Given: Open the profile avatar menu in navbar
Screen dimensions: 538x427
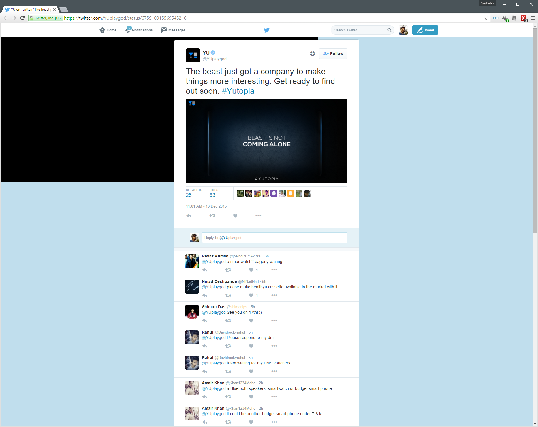Looking at the screenshot, I should click(x=403, y=30).
